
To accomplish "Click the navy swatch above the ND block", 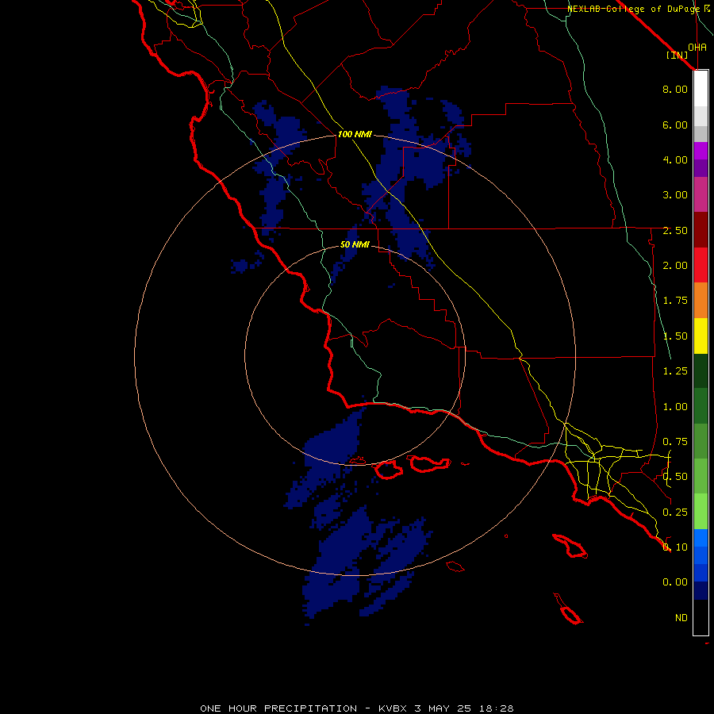I will pyautogui.click(x=701, y=590).
